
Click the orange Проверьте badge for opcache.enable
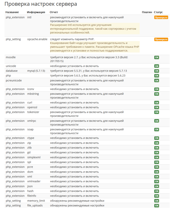pos(161,39)
